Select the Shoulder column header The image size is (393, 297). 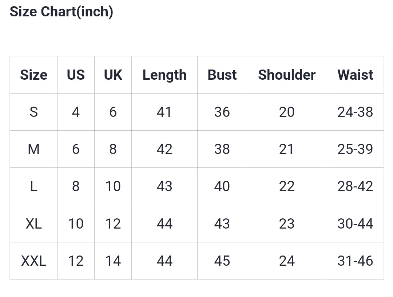pos(287,75)
